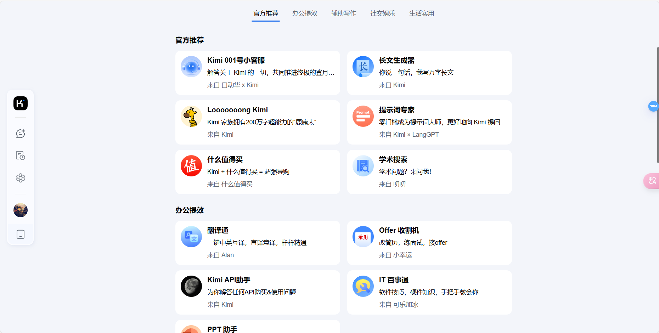Screen dimensions: 659x333
Task: Open the 翻译通 translation assistant icon
Action: point(191,237)
